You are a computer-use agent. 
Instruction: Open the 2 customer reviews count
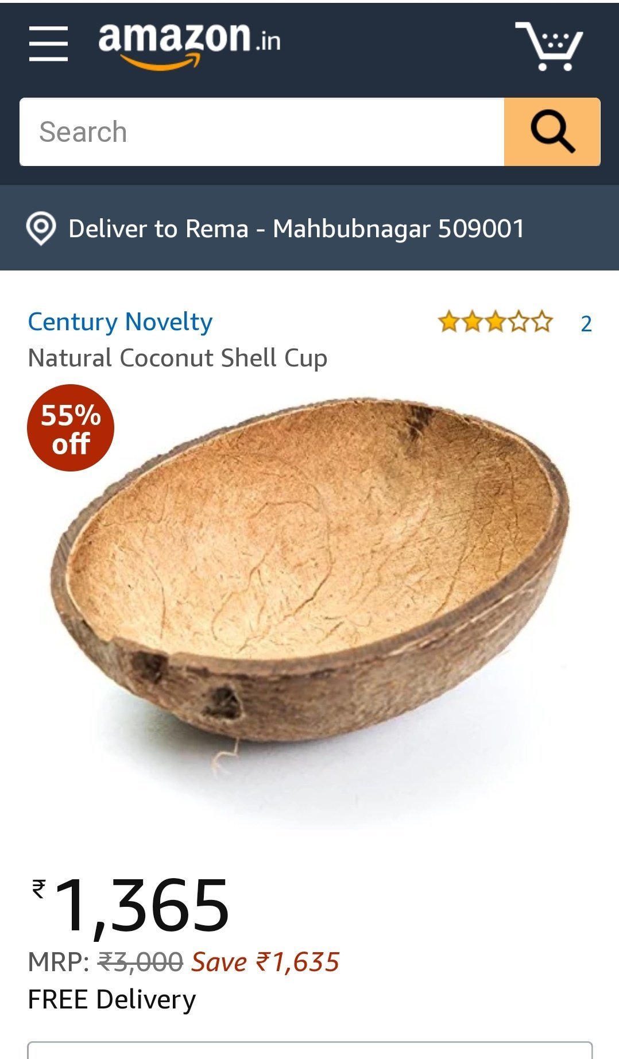coord(586,323)
